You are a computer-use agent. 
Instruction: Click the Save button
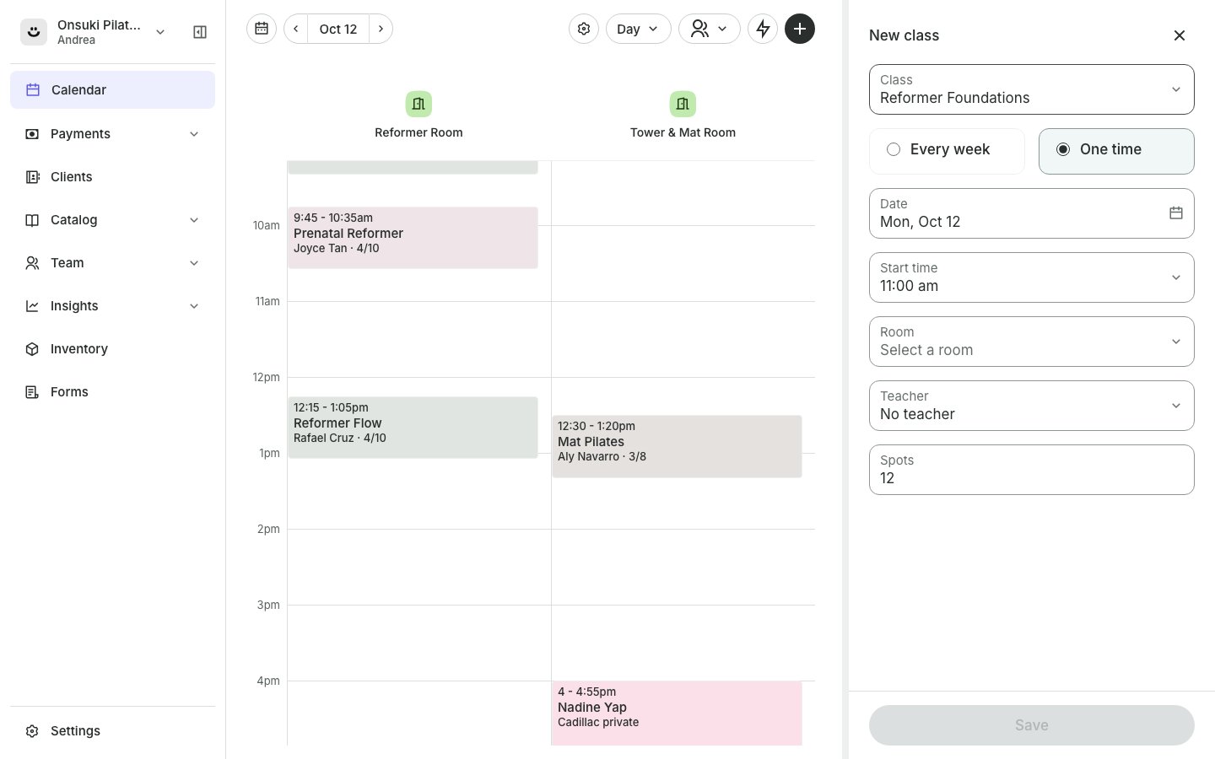pyautogui.click(x=1032, y=725)
